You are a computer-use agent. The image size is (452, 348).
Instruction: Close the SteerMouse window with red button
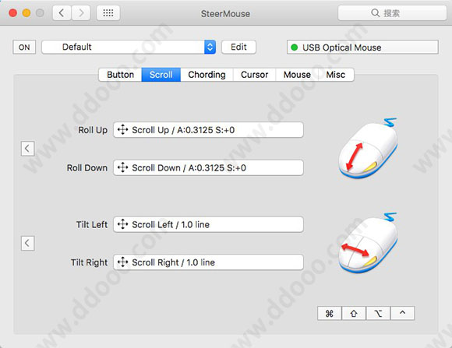click(x=12, y=13)
